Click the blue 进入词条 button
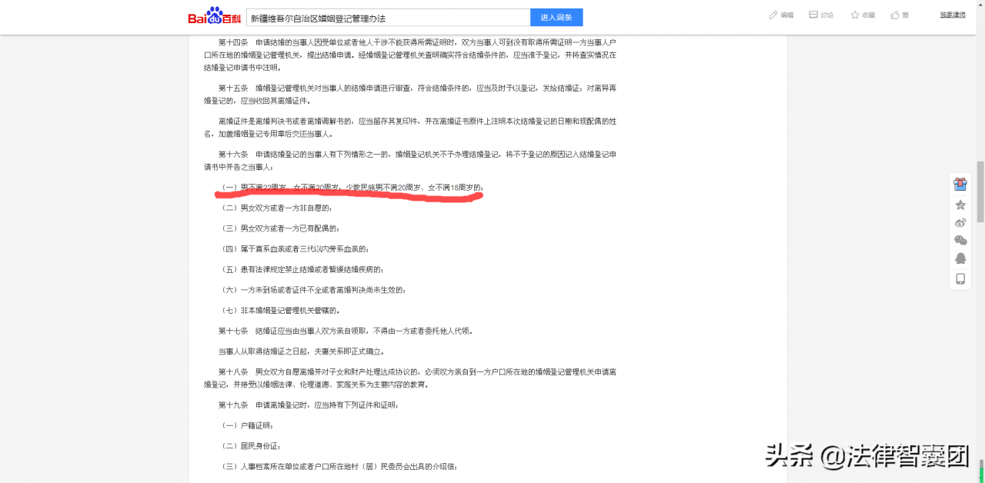This screenshot has width=985, height=483. (x=556, y=16)
